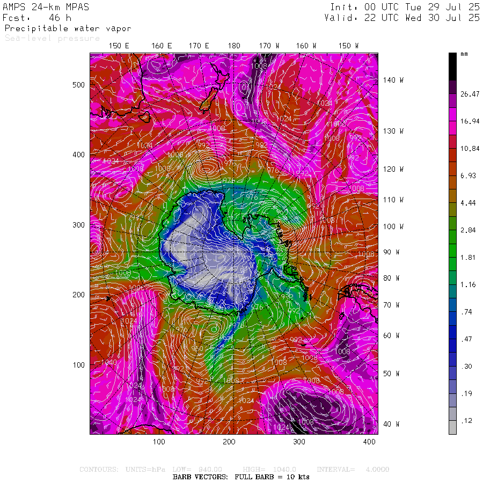Click the '80 W' longitude label
This screenshot has height=483, width=483.
tap(391, 278)
